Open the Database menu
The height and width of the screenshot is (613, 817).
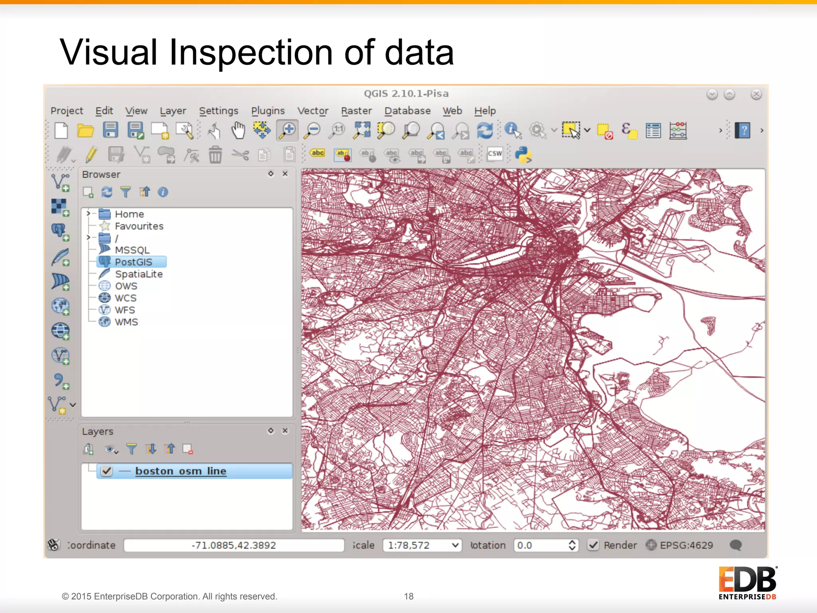pos(407,111)
